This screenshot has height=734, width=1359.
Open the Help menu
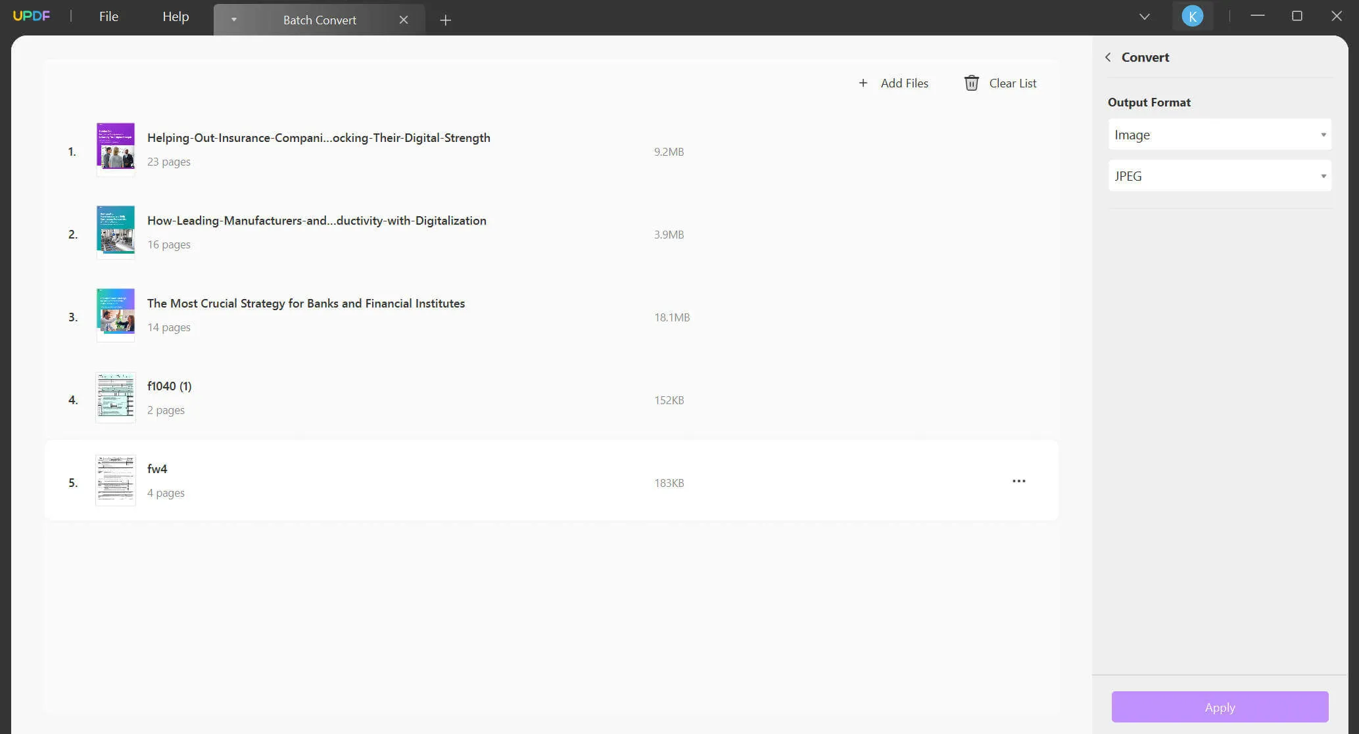pyautogui.click(x=176, y=16)
